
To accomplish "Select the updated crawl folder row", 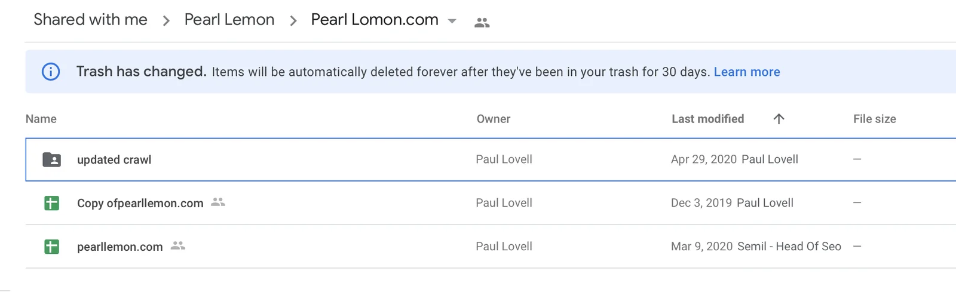I will point(491,159).
